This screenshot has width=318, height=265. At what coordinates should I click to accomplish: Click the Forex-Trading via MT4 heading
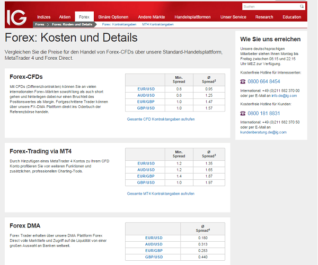[41, 151]
